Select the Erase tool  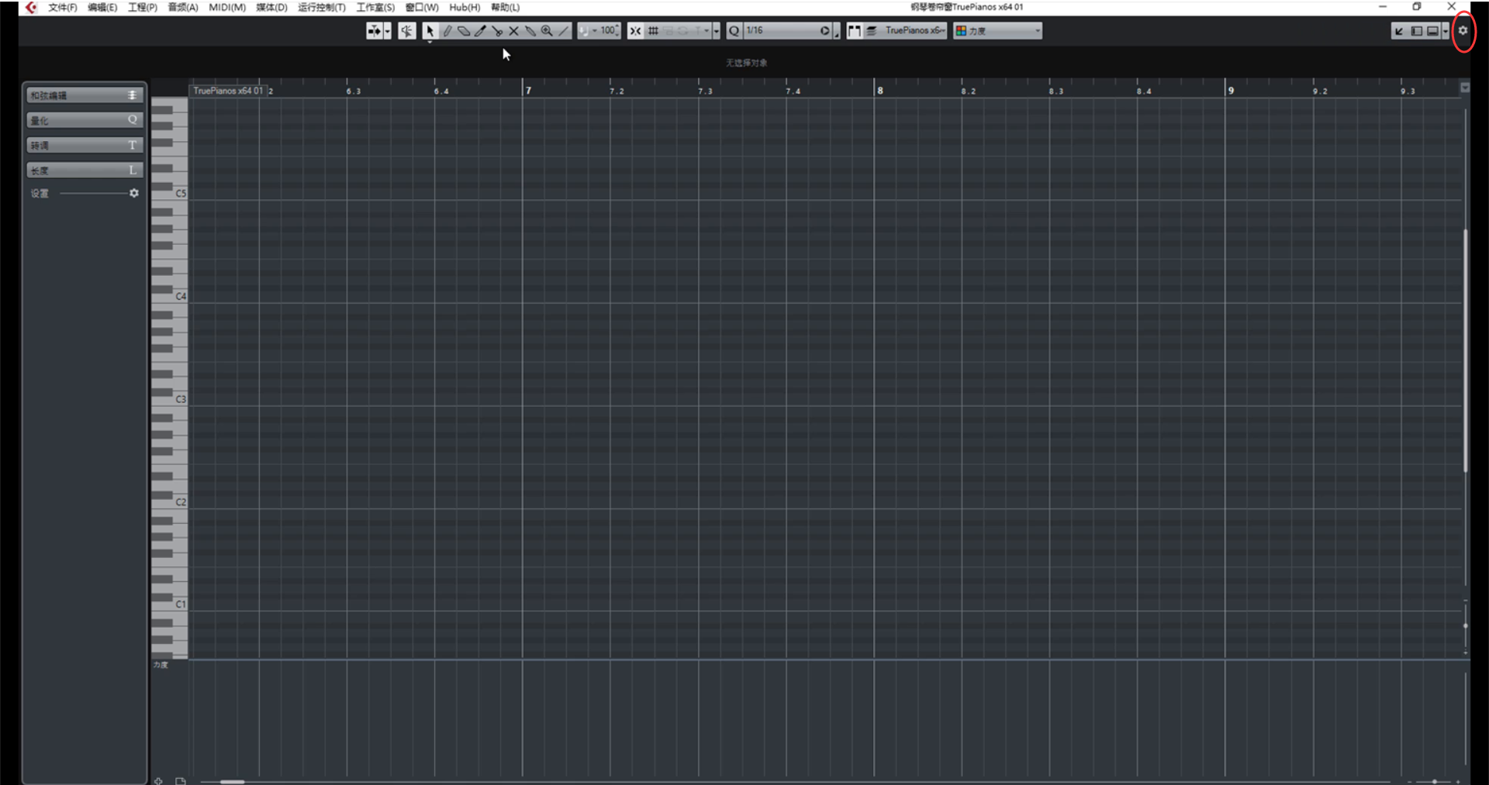point(464,31)
